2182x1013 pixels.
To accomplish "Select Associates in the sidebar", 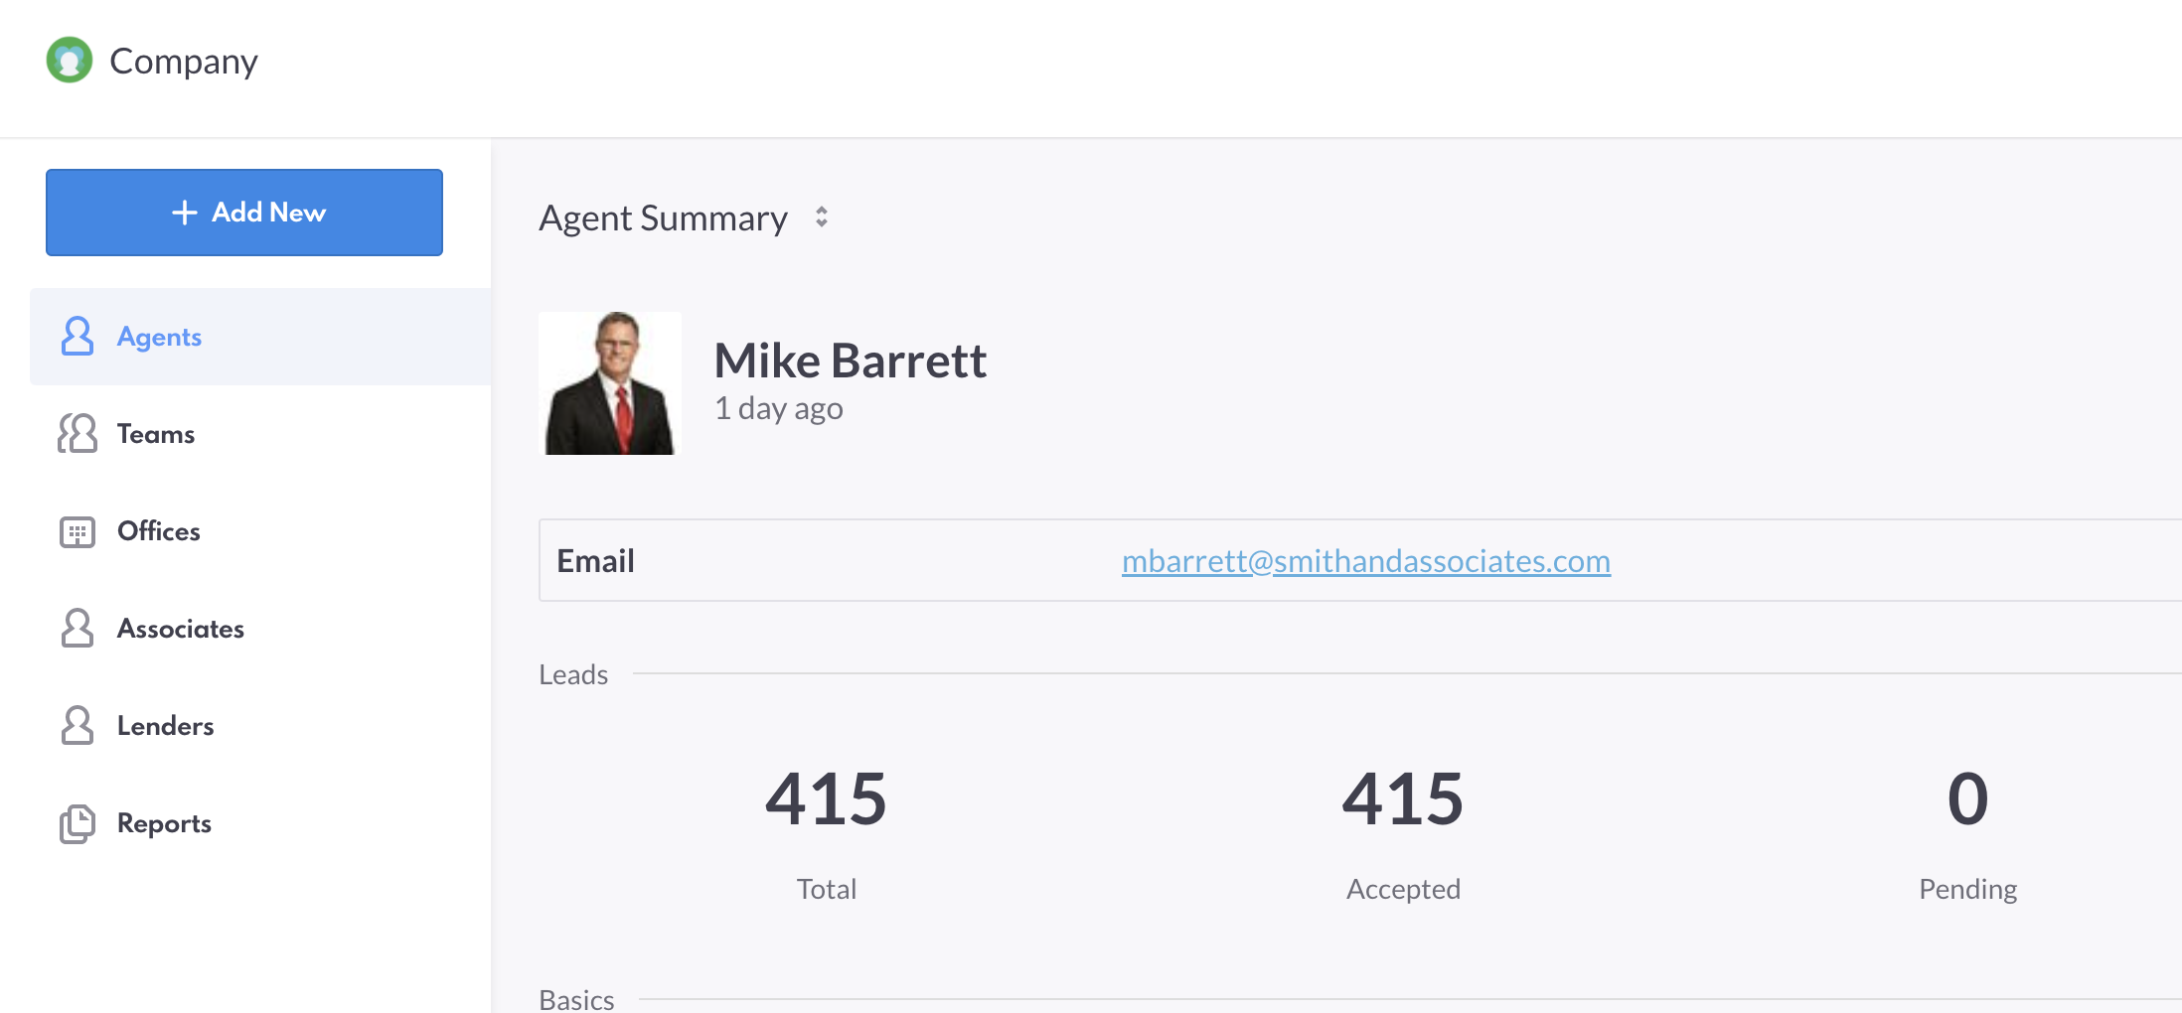I will pos(181,629).
